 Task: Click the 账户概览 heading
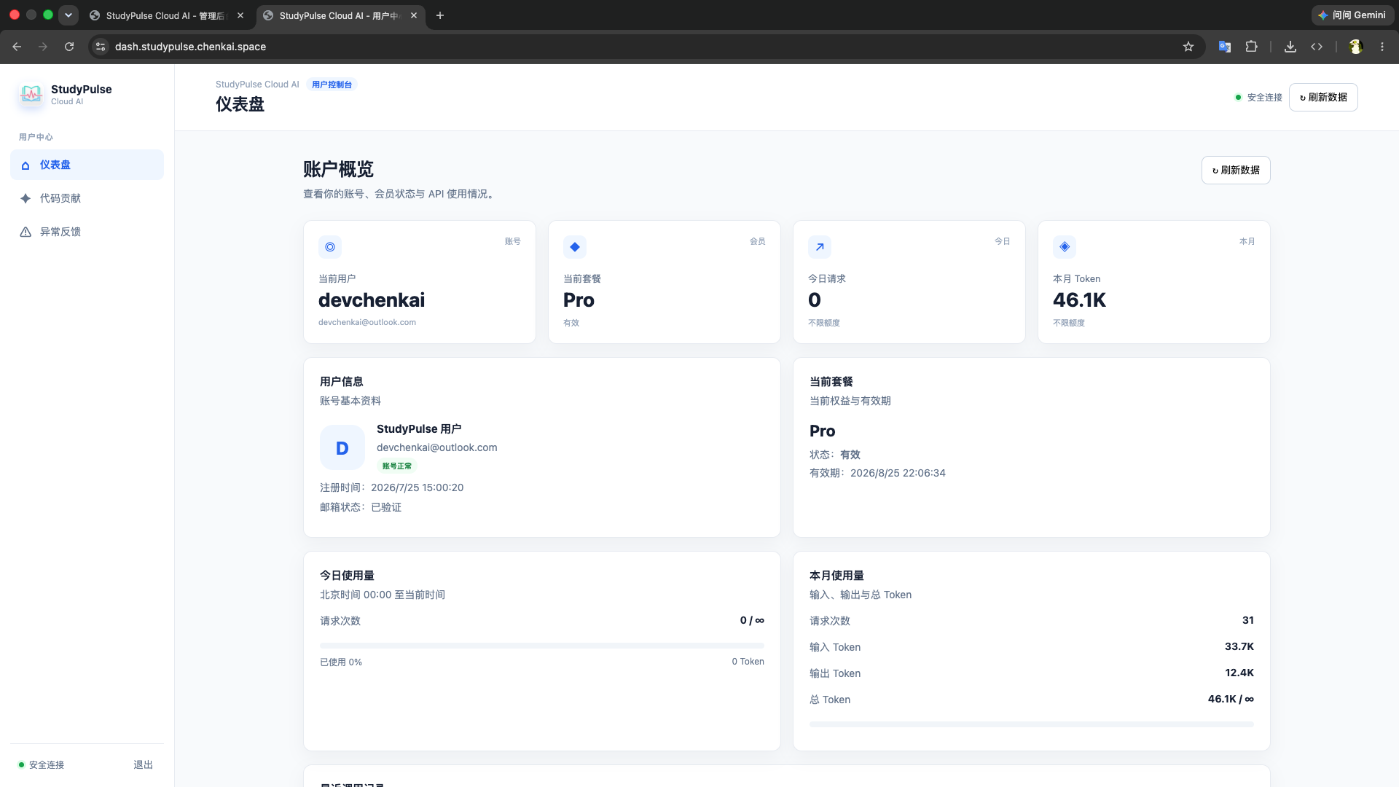click(338, 170)
